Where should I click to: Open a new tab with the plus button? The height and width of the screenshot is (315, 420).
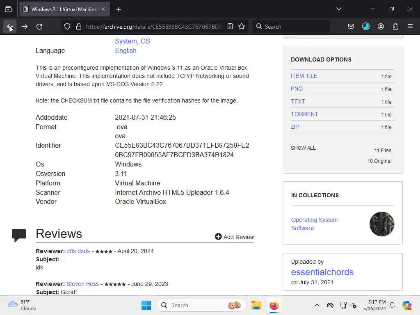119,9
